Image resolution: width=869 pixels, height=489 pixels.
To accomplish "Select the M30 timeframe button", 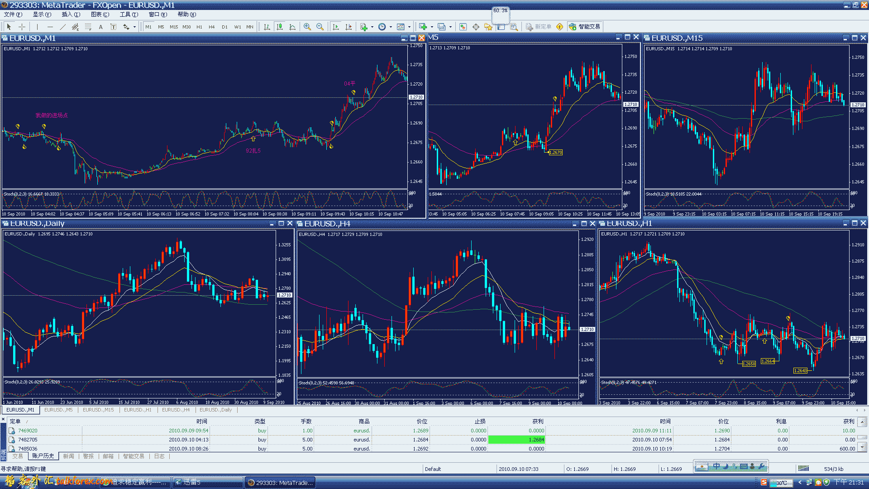I will coord(186,27).
